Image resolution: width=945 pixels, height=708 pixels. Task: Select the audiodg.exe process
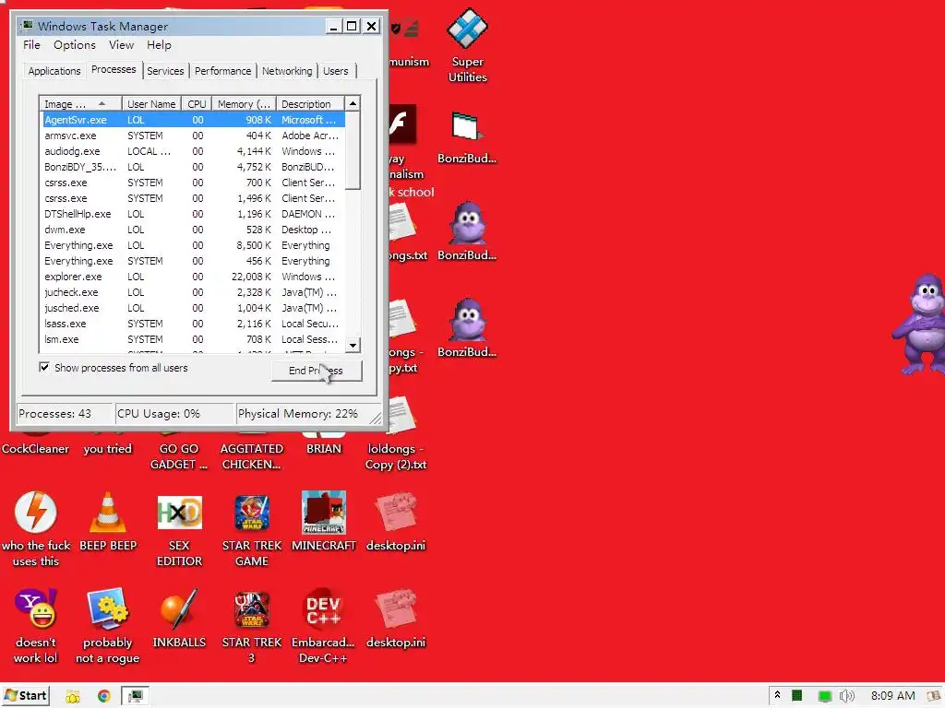pos(193,151)
